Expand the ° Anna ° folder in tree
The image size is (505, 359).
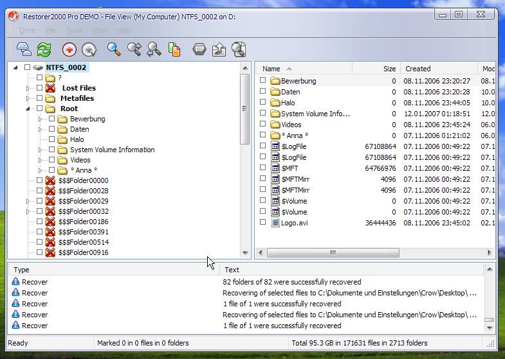(x=40, y=170)
